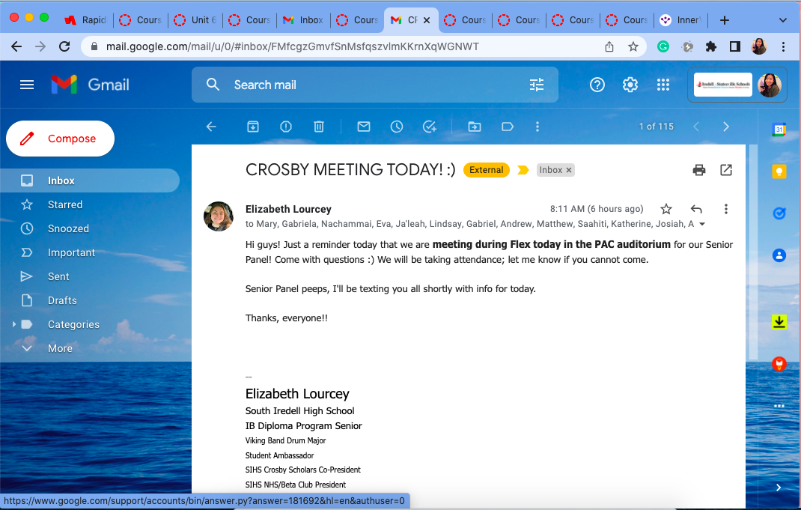Bookmark this page with the star icon

pyautogui.click(x=633, y=47)
